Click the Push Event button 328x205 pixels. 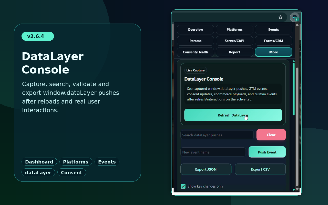pos(267,152)
